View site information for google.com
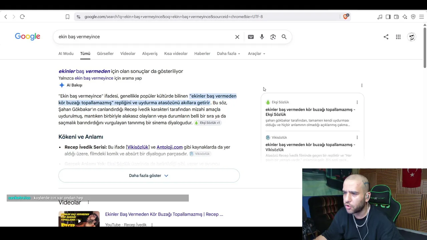 click(78, 17)
